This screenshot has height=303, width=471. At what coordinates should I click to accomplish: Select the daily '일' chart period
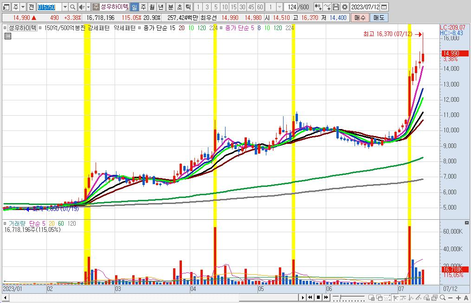(135, 7)
